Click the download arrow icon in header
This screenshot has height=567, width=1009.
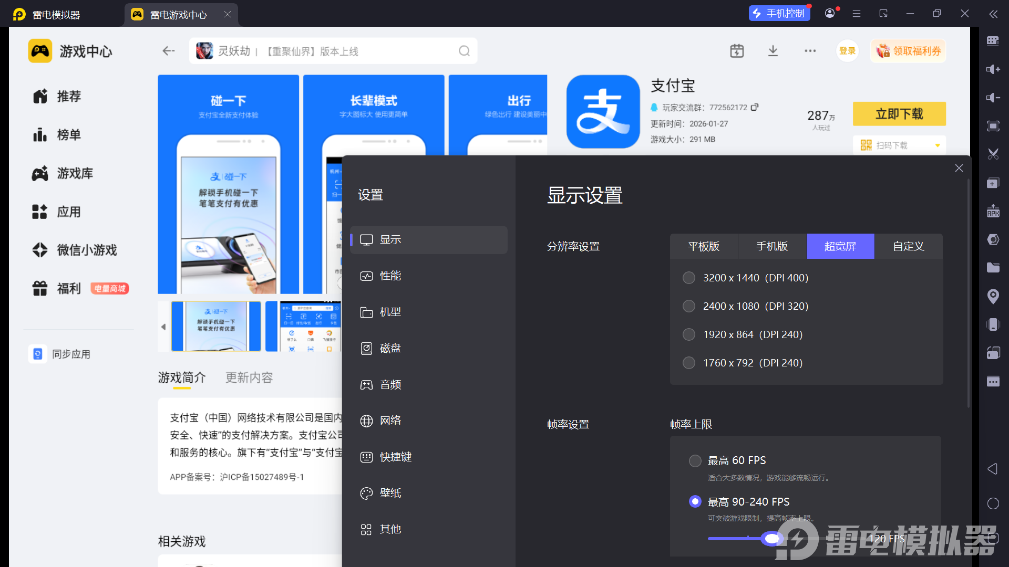[773, 51]
